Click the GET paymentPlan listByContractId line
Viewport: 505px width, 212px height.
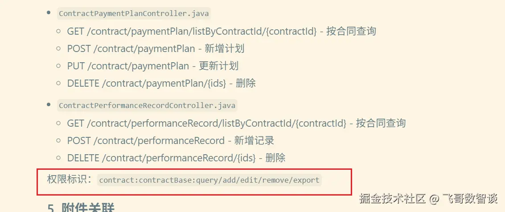click(221, 31)
